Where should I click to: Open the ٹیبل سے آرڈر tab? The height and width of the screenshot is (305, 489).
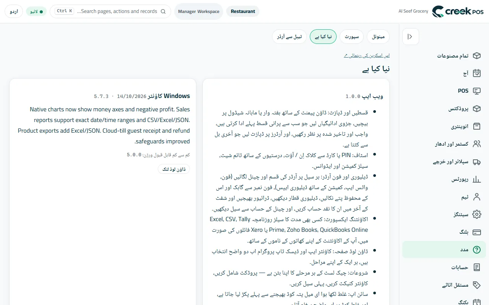(x=289, y=37)
